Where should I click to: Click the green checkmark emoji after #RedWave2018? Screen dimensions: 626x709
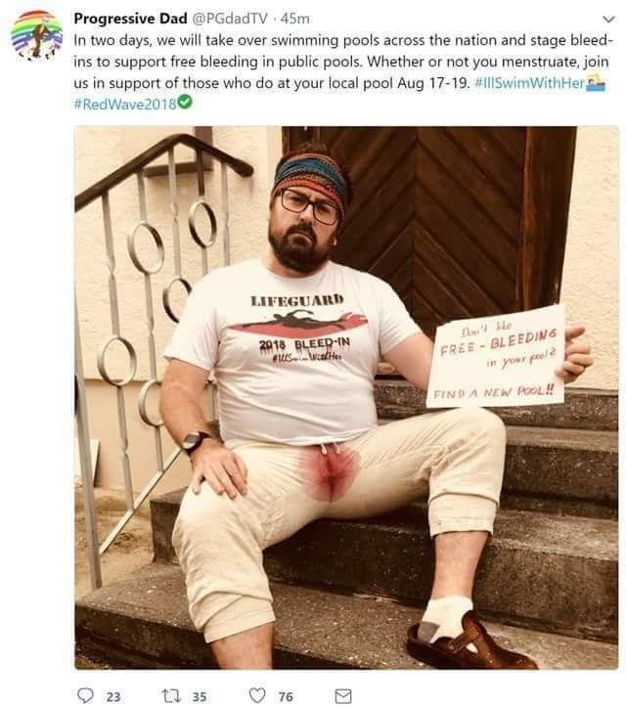point(185,102)
